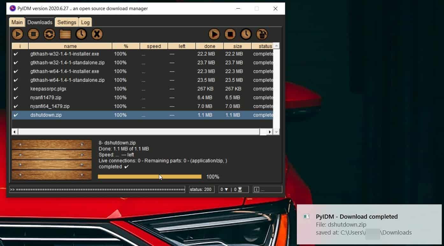Schedule the selected download item
444x246 pixels.
(81, 34)
